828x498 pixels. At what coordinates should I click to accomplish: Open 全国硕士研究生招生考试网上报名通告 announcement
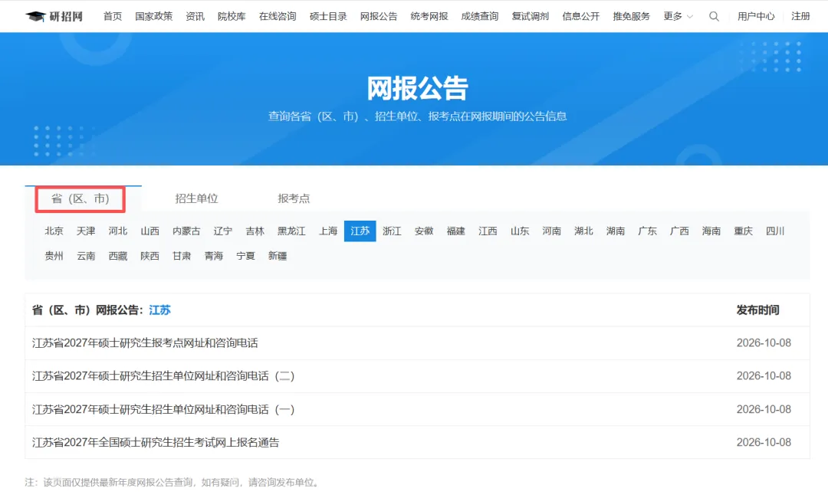click(156, 443)
